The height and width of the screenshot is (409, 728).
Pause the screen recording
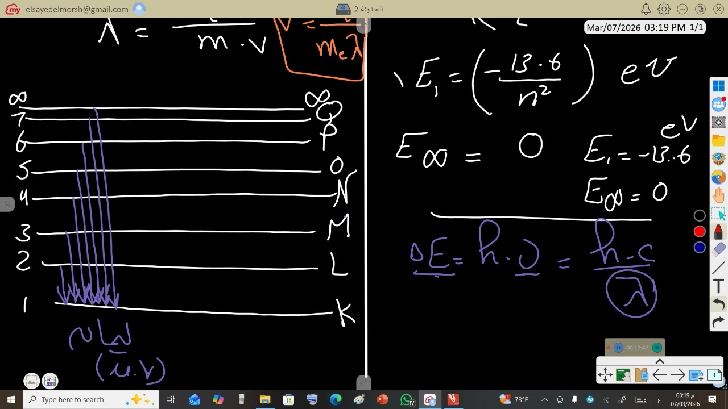(x=619, y=348)
